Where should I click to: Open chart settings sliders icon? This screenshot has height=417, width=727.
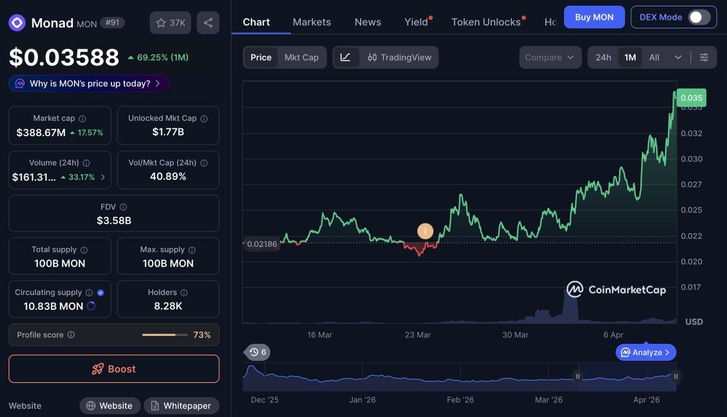[704, 57]
